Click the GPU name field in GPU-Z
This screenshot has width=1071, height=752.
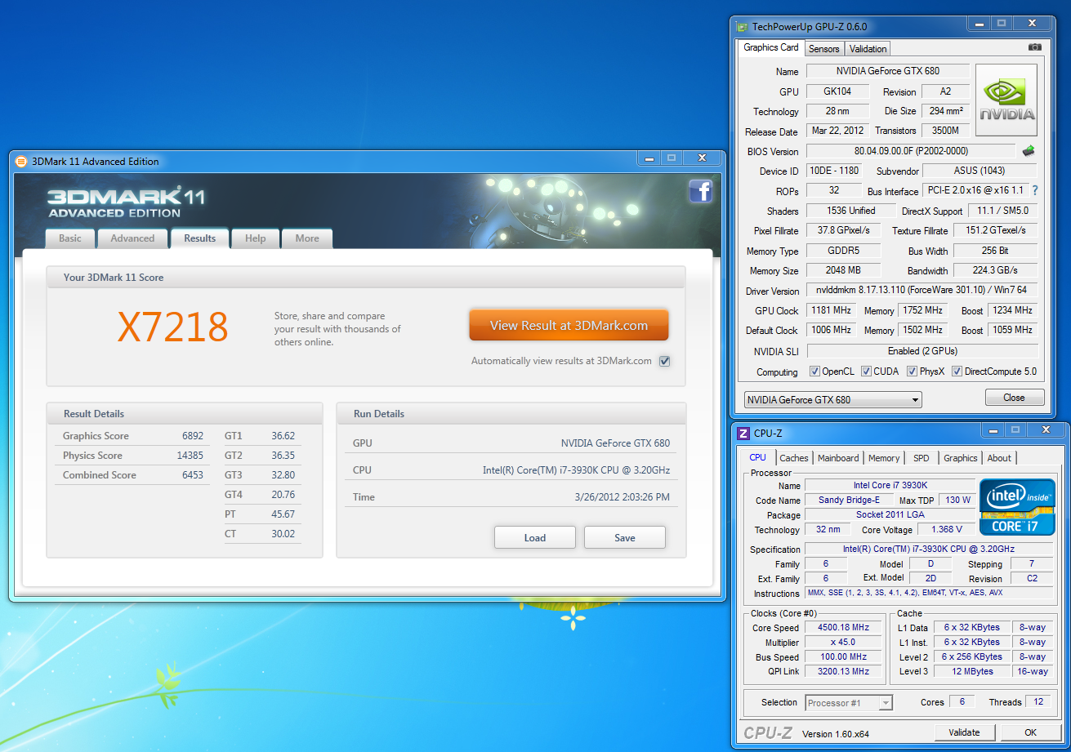point(887,71)
